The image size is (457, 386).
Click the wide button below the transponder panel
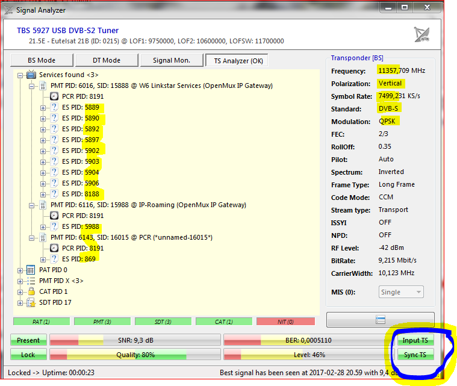380,319
